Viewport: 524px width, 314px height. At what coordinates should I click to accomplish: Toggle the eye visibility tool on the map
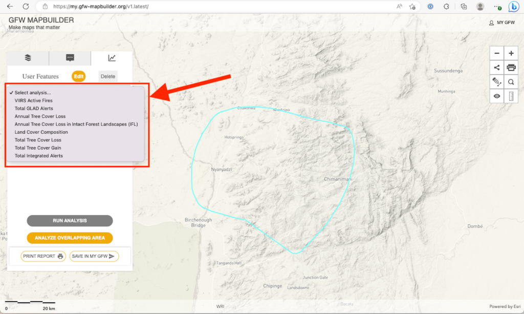pos(496,96)
